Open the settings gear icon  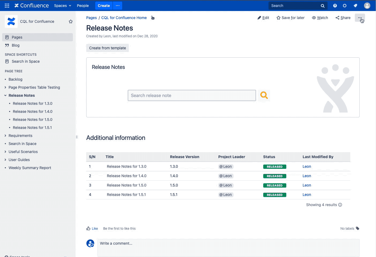pos(345,6)
